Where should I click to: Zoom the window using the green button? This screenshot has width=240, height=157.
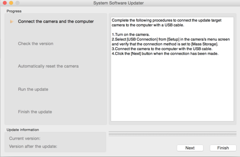18,3
